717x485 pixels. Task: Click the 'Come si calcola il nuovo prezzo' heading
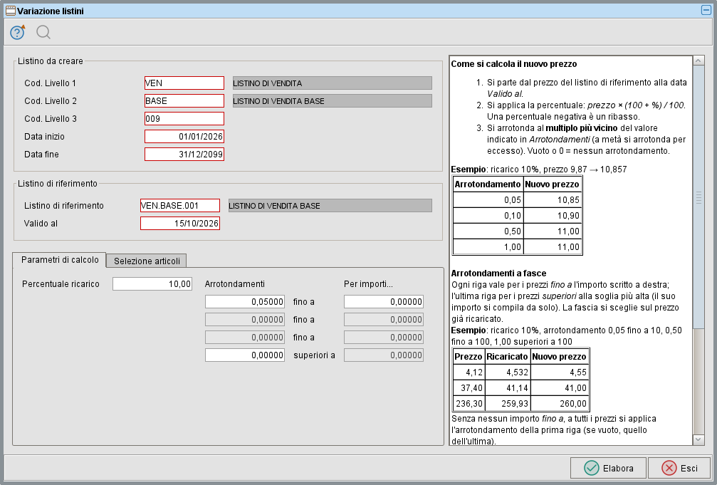point(514,64)
